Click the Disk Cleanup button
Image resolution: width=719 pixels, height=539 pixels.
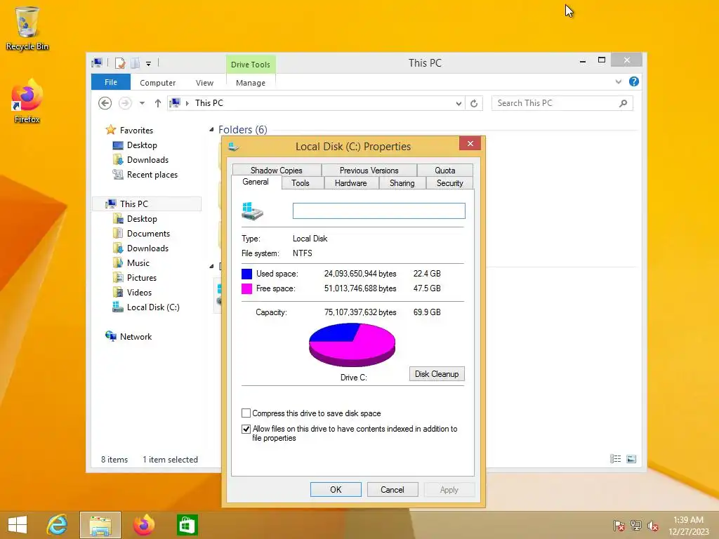437,373
